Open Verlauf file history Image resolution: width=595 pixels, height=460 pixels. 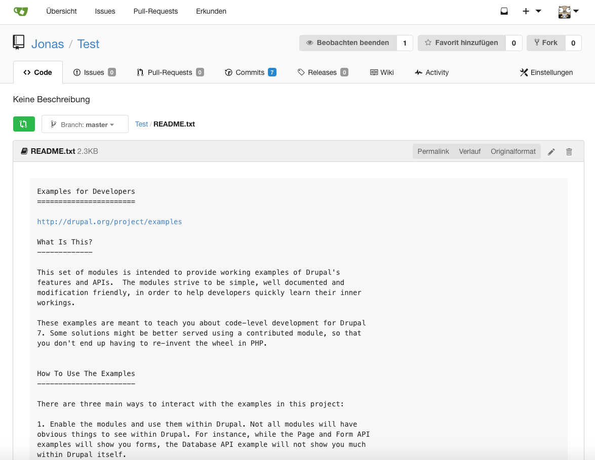[x=470, y=151]
